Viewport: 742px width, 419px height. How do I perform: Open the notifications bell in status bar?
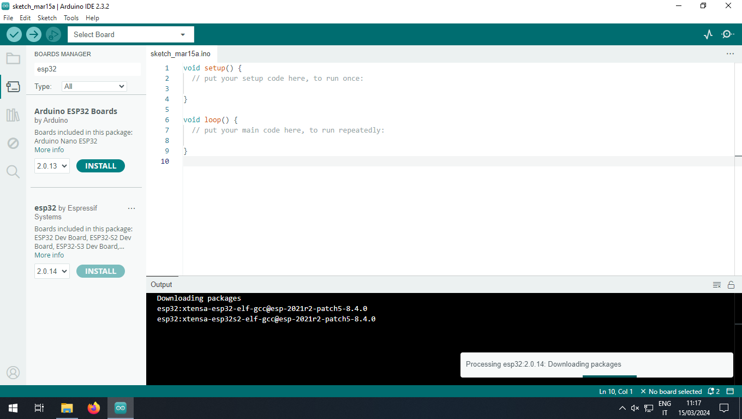(714, 391)
